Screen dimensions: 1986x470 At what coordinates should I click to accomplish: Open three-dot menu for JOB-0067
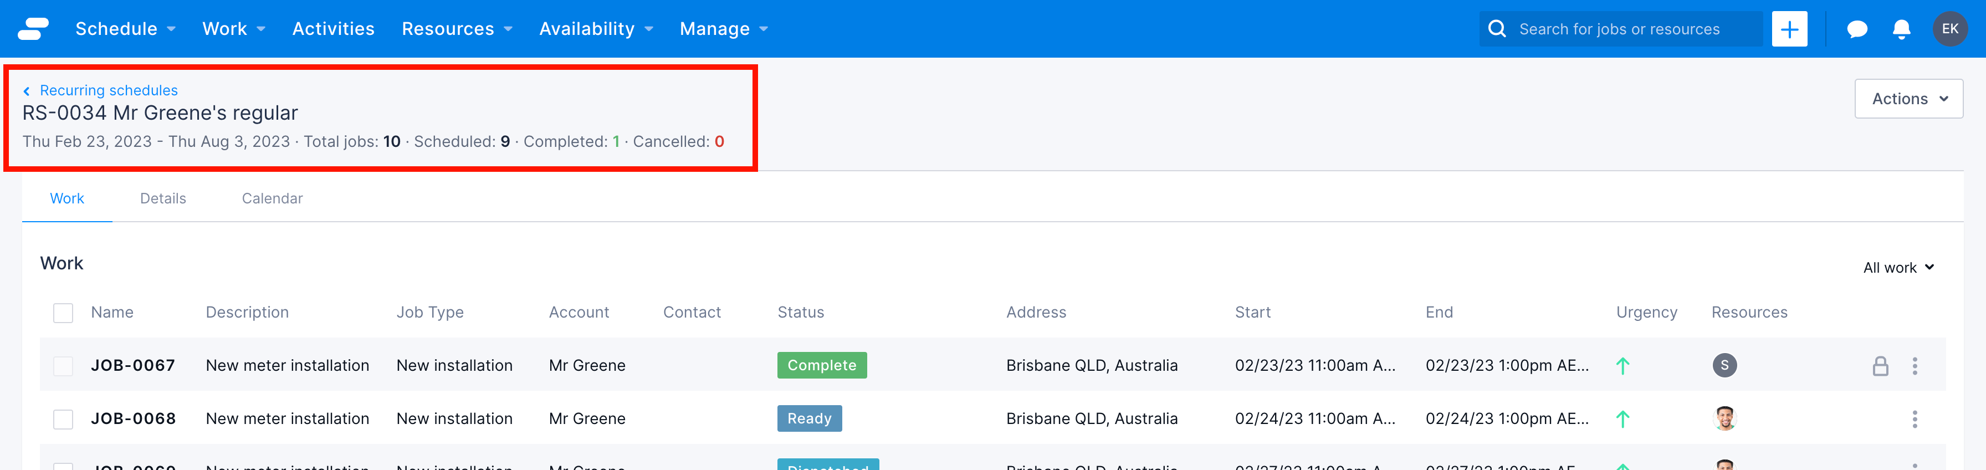click(1915, 366)
